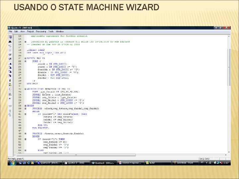The width and height of the screenshot is (239, 179).
Task: Collapse the ELSE block at line 54
Action: point(26,150)
